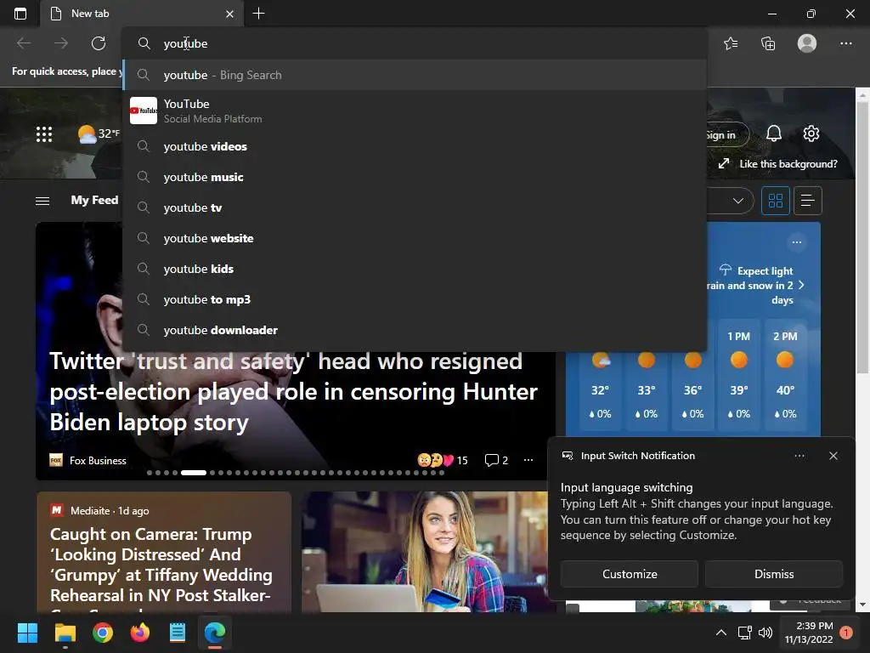Open Input Switch Notification options menu
The image size is (870, 653).
pyautogui.click(x=799, y=456)
